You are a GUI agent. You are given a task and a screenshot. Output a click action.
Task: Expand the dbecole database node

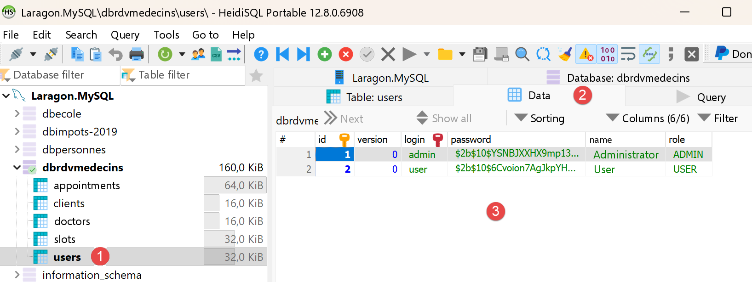coord(17,113)
